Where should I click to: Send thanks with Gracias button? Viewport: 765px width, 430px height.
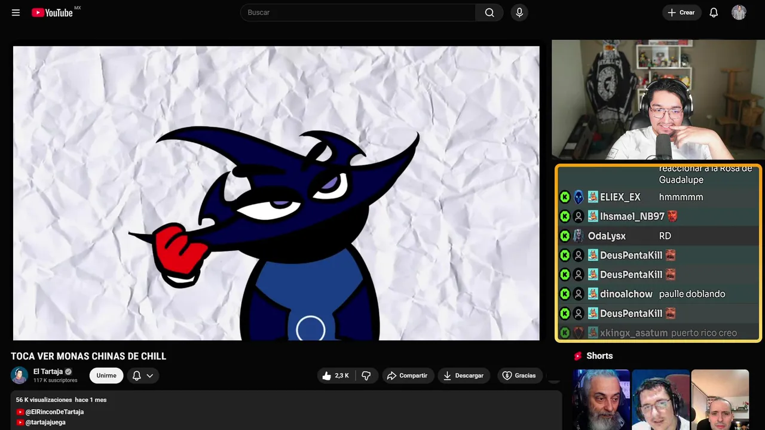(519, 376)
